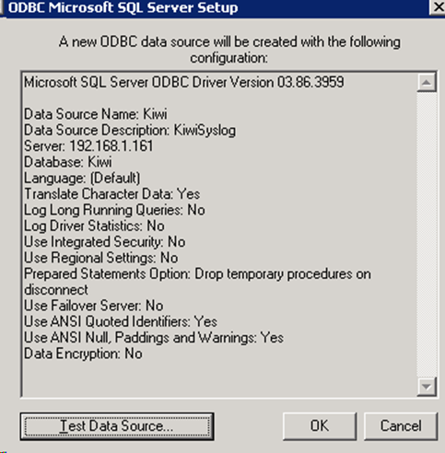Click the Prepared Statements Option line

pyautogui.click(x=197, y=282)
